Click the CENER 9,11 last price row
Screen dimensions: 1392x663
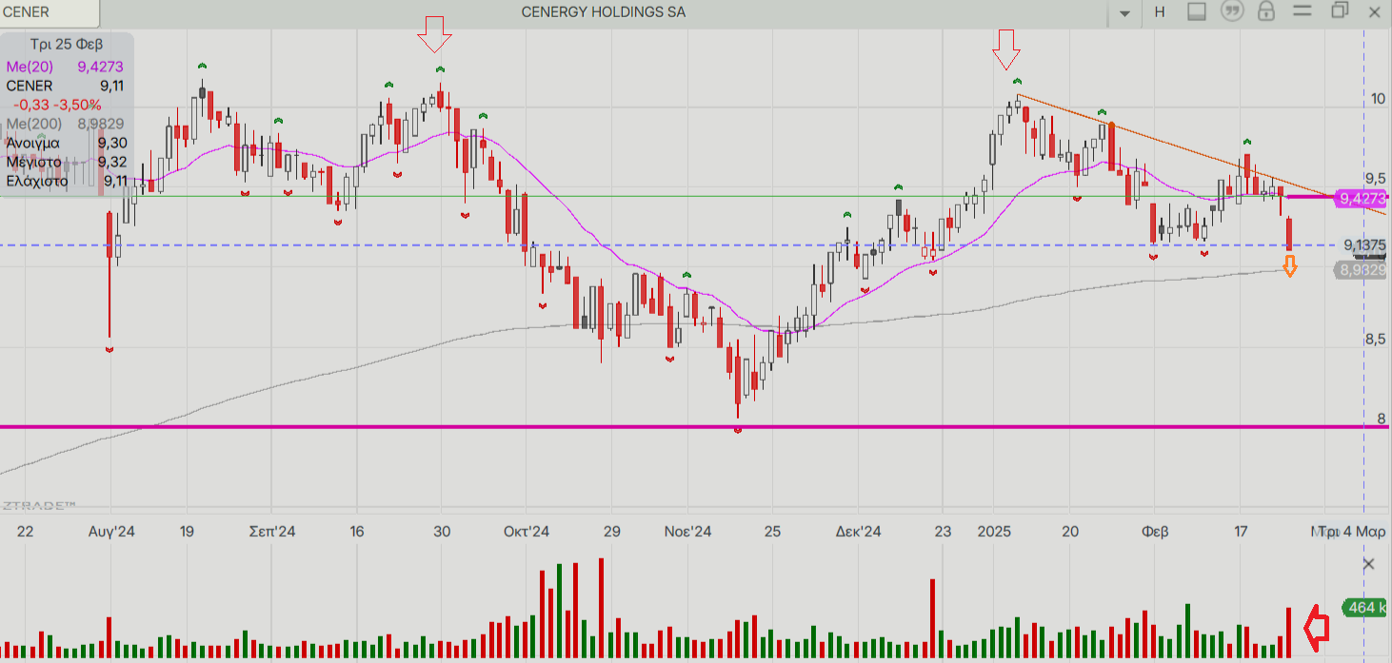[x=65, y=86]
